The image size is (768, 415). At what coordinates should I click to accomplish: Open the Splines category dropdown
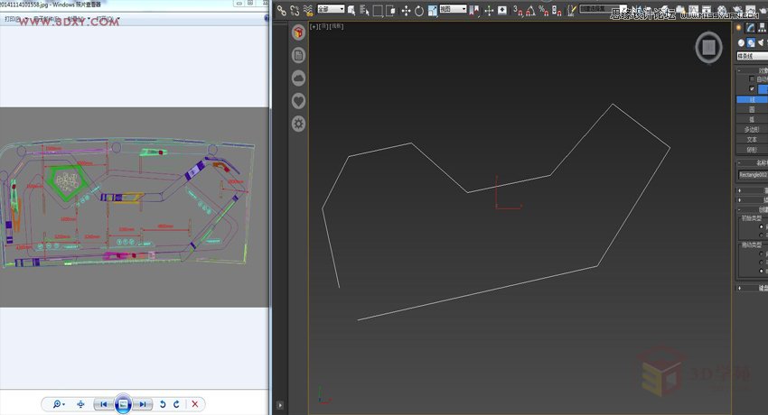(752, 56)
